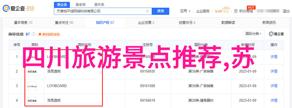The width and height of the screenshot is (292, 108).
Task: Open 详情 for the first trademark row
Action: [274, 57]
